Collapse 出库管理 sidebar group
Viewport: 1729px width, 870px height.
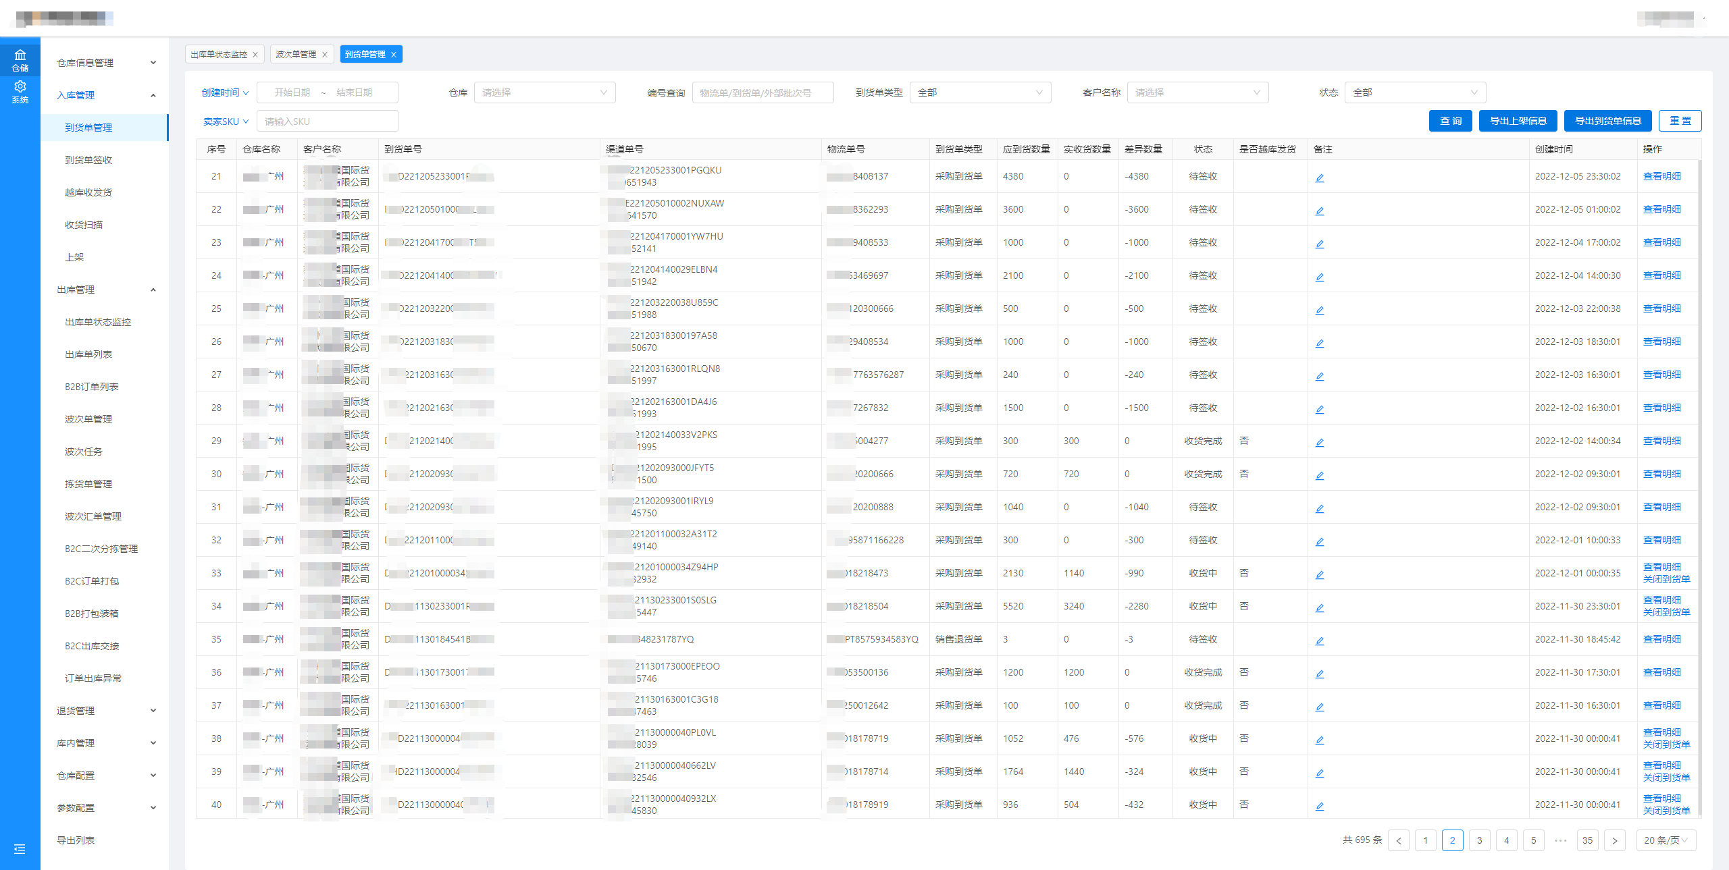105,290
